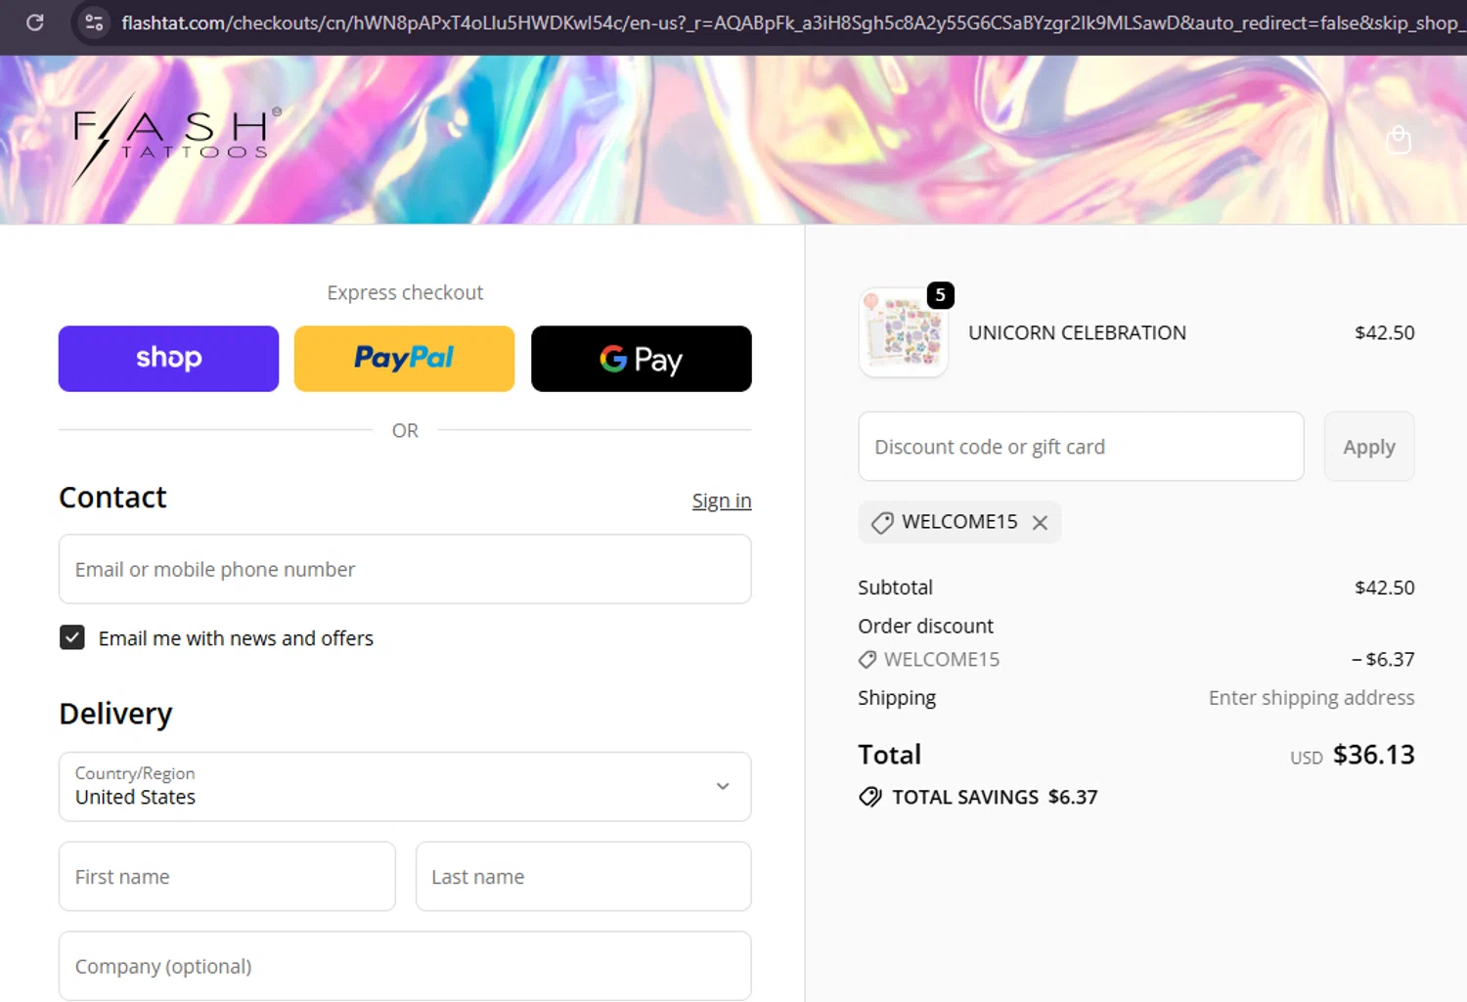The width and height of the screenshot is (1467, 1002).
Task: Open site information icon in address bar
Action: [94, 22]
